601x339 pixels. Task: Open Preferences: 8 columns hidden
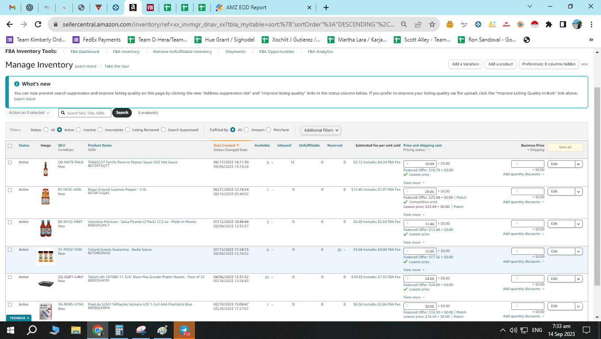click(549, 64)
